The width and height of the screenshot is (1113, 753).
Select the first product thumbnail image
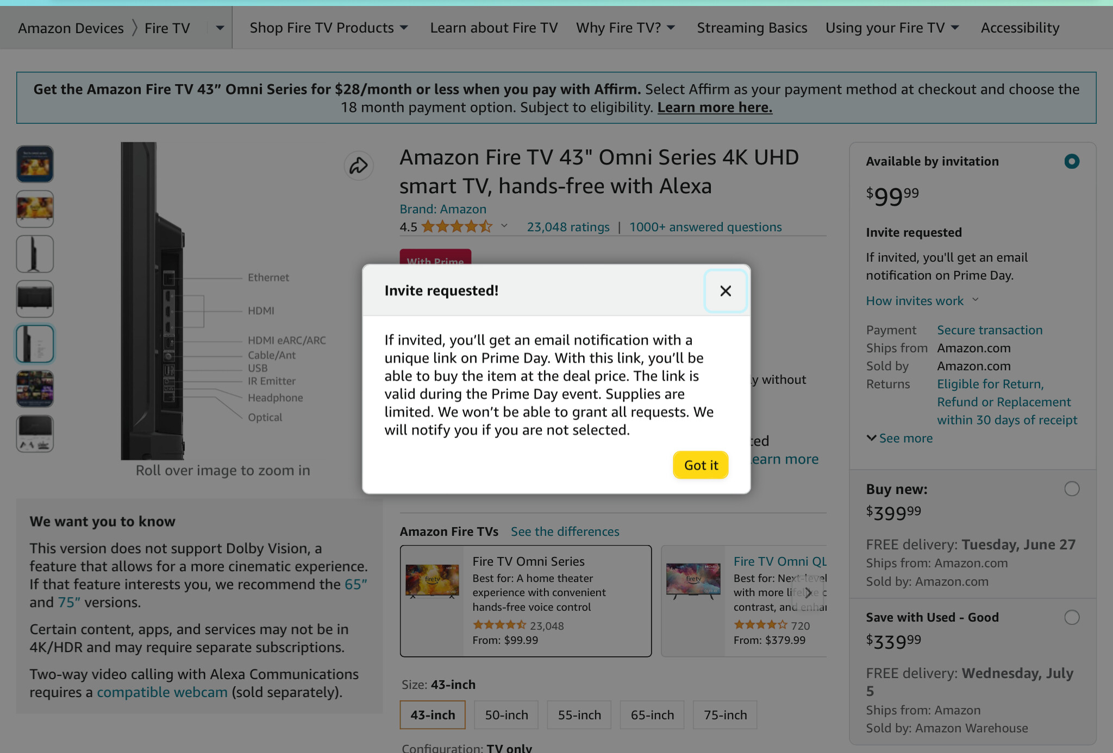click(35, 164)
